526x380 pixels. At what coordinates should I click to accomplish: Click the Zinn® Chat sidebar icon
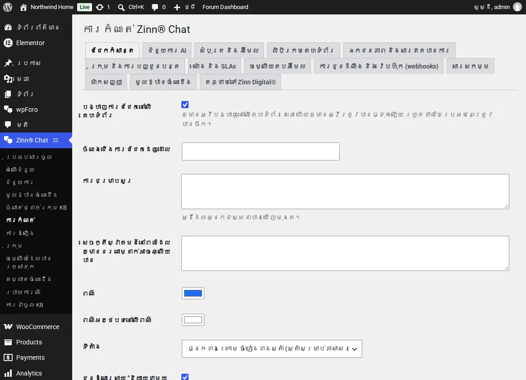8,140
